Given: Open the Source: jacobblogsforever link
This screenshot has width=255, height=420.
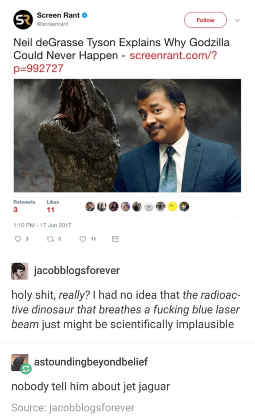Looking at the screenshot, I should coord(73,408).
